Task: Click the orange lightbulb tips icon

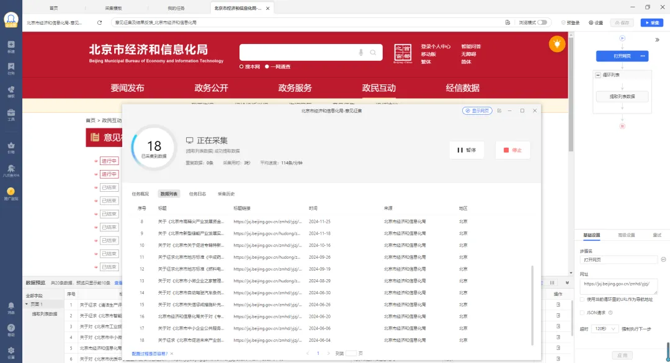Action: [x=556, y=44]
